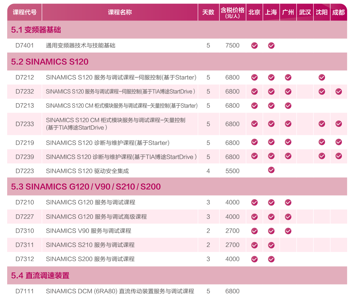Click course code D7233
Viewport: 352px width, 307px height.
pyautogui.click(x=24, y=124)
